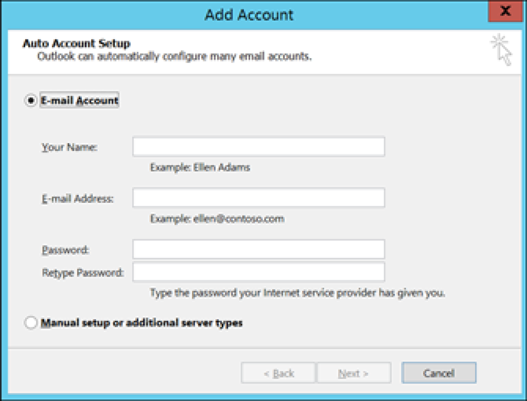527x401 pixels.
Task: Focus the E-mail Address input field
Action: click(258, 198)
